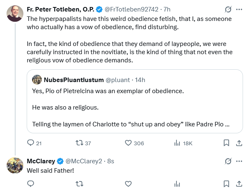Bookmark Fr. Peter Totleben's tweet

point(226,143)
